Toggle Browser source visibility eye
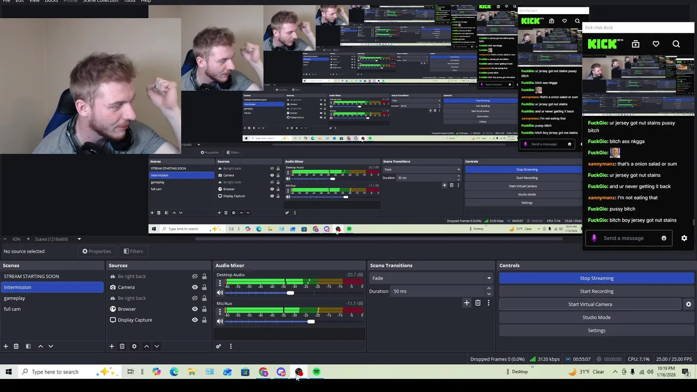This screenshot has height=392, width=697. 194,309
